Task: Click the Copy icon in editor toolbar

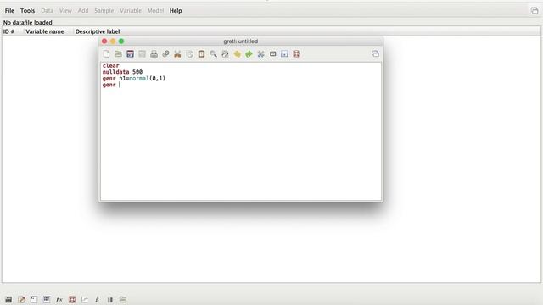Action: (x=189, y=54)
